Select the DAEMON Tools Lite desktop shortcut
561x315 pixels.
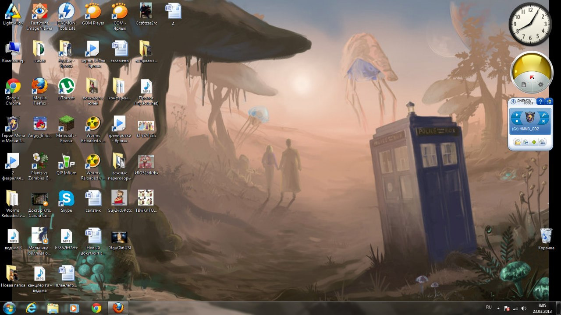click(67, 17)
